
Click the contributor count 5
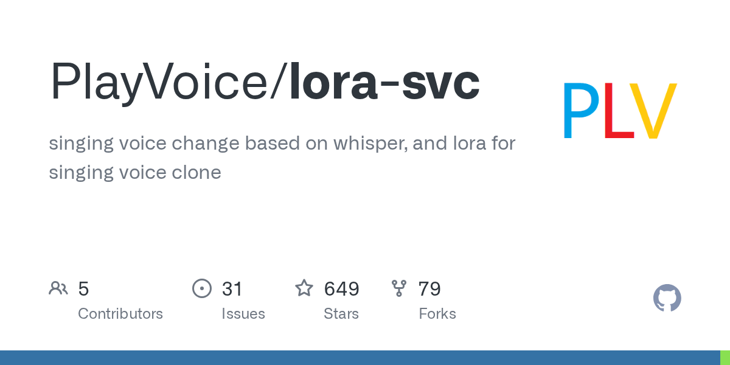[83, 289]
